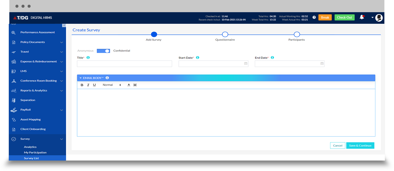Expand the Expense & Reimbursement chevron
This screenshot has width=394, height=171.
62,62
